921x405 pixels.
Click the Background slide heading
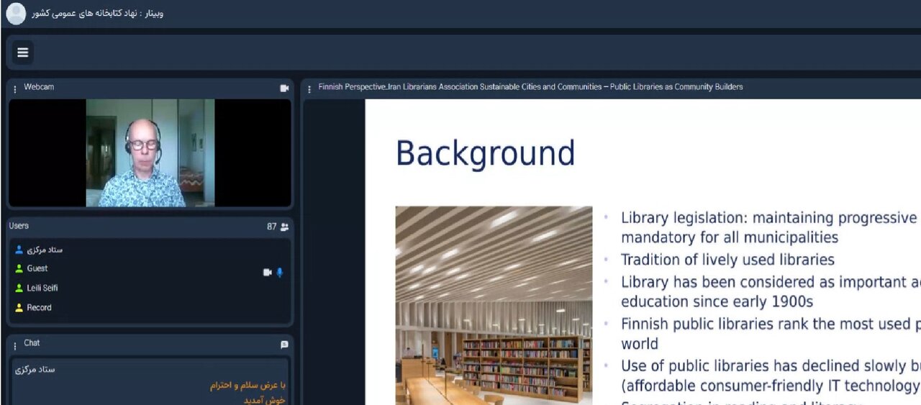(486, 153)
